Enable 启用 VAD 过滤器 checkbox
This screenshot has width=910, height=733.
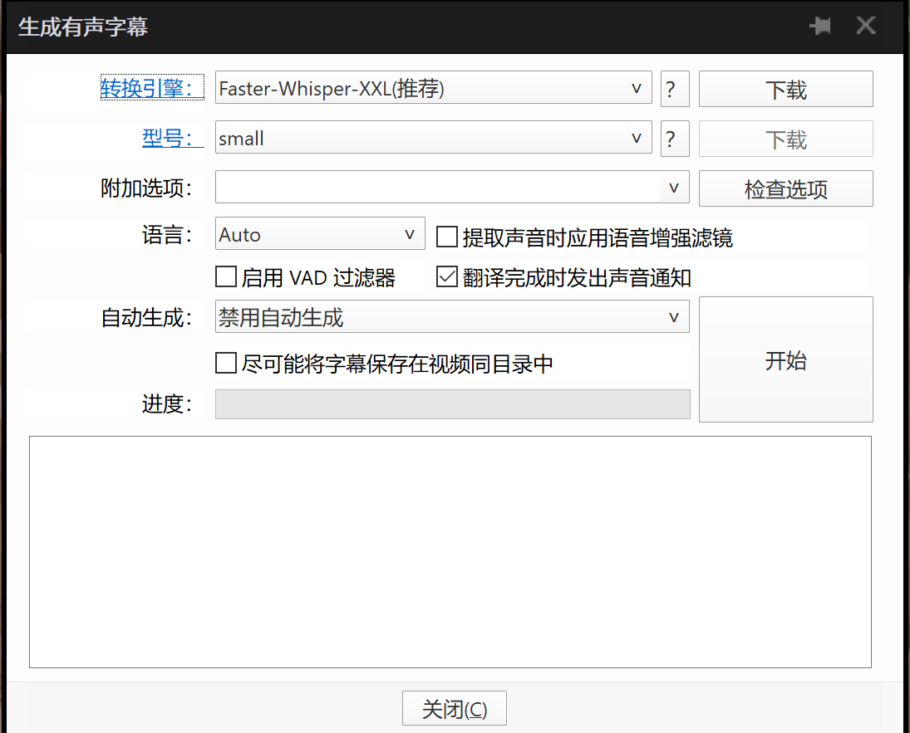click(x=226, y=276)
